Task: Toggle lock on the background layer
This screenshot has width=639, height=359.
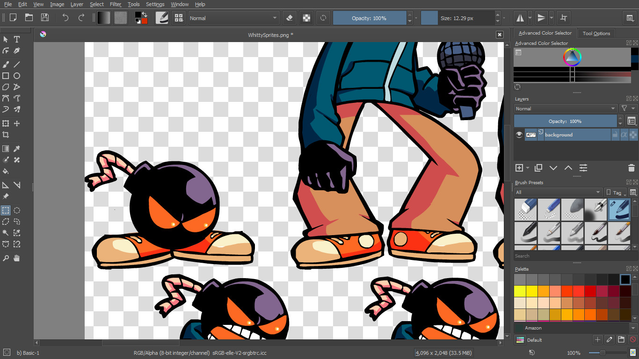Action: point(615,135)
